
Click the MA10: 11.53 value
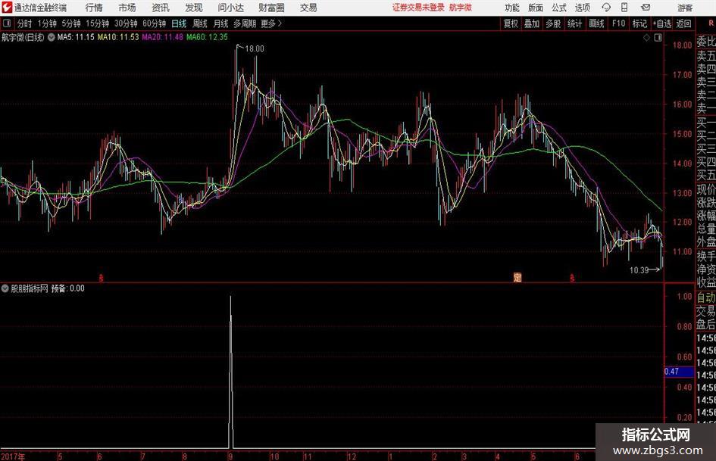[117, 37]
